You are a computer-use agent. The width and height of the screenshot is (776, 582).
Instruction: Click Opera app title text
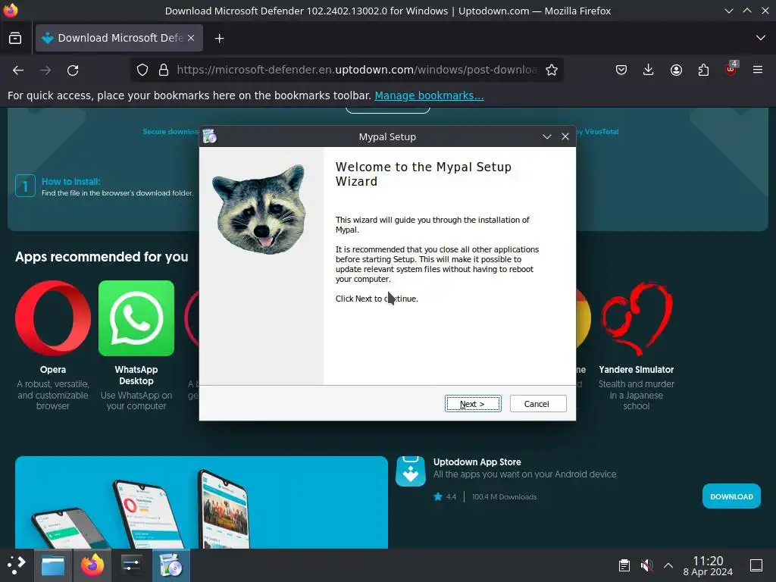(x=53, y=370)
